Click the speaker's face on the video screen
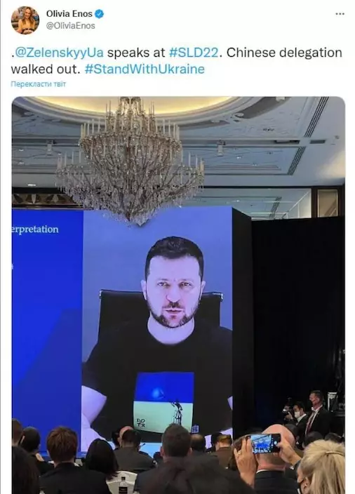The width and height of the screenshot is (355, 494). tap(174, 283)
